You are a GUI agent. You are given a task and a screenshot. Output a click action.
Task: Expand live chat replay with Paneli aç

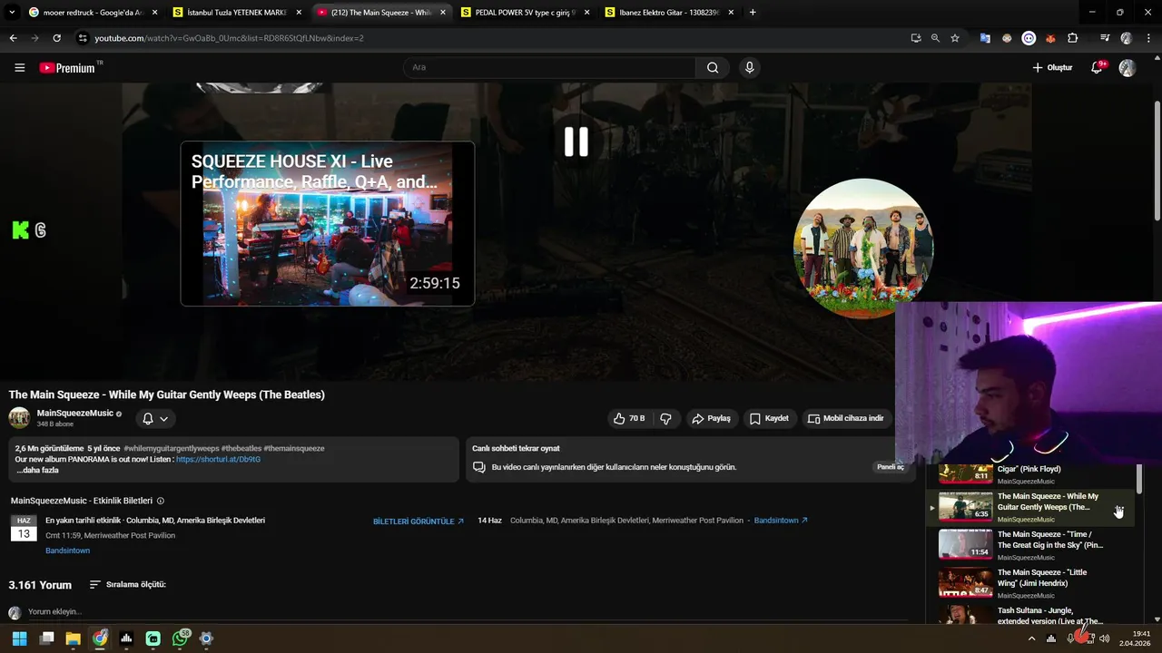[x=891, y=467]
